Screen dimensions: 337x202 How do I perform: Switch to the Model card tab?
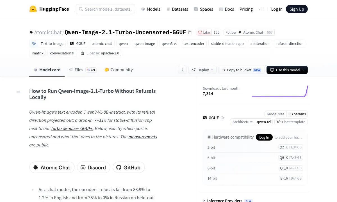47,70
